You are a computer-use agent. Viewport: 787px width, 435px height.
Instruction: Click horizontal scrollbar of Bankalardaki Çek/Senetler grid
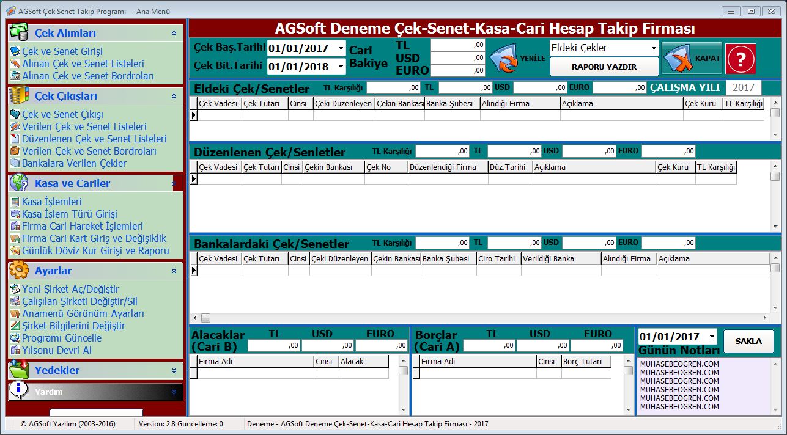pyautogui.click(x=479, y=318)
